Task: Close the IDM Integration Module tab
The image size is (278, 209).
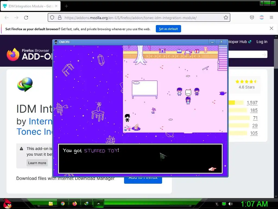Action: point(56,6)
